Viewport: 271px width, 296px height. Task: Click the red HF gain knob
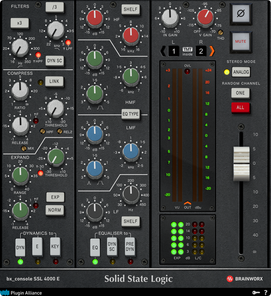(x=95, y=18)
